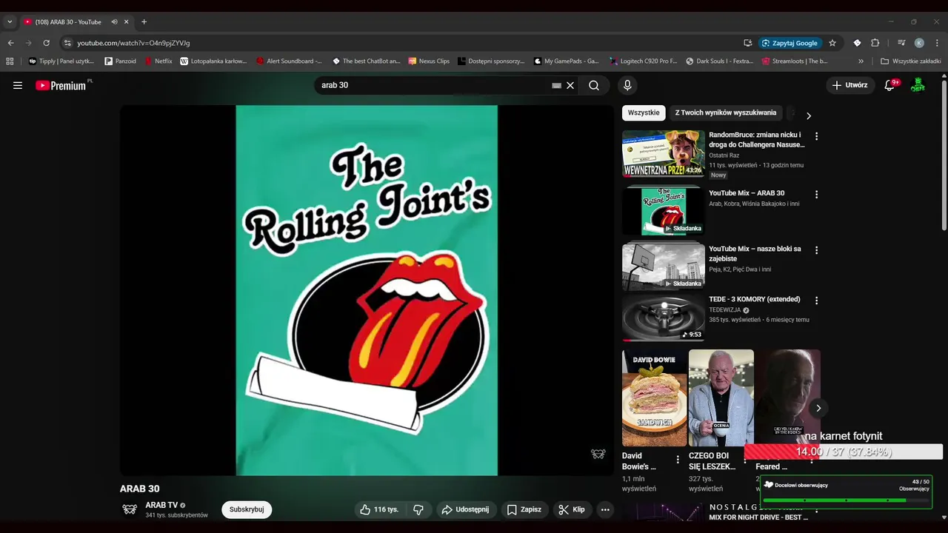Open the nasze bloki sa zajebiste mix thumbnail
This screenshot has width=948, height=533.
(x=664, y=266)
